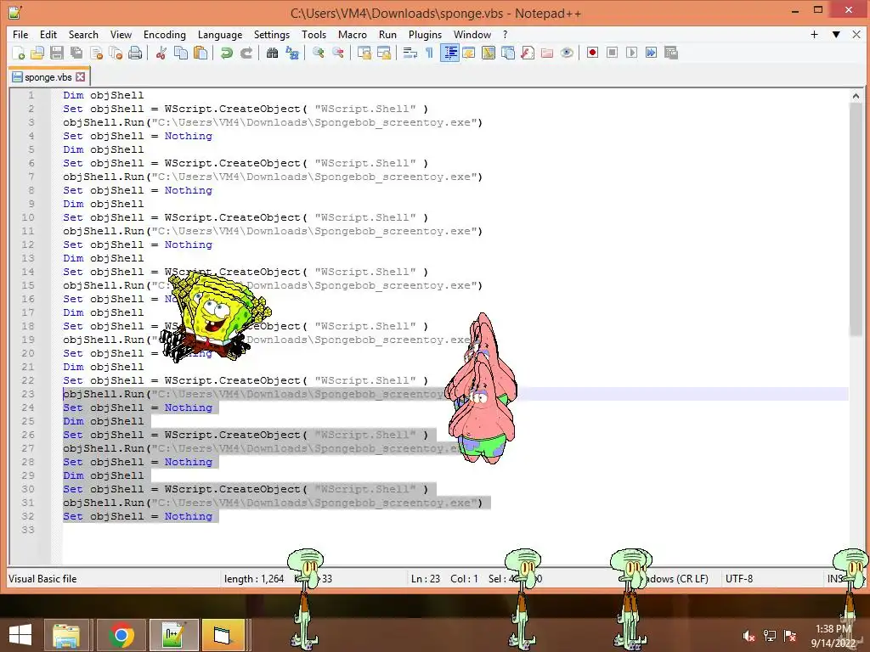This screenshot has width=870, height=652.
Task: Cut selection with the scissors icon
Action: click(161, 53)
